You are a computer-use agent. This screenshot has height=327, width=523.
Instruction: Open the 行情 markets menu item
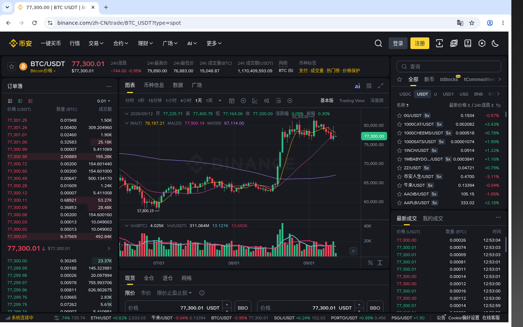(x=75, y=43)
